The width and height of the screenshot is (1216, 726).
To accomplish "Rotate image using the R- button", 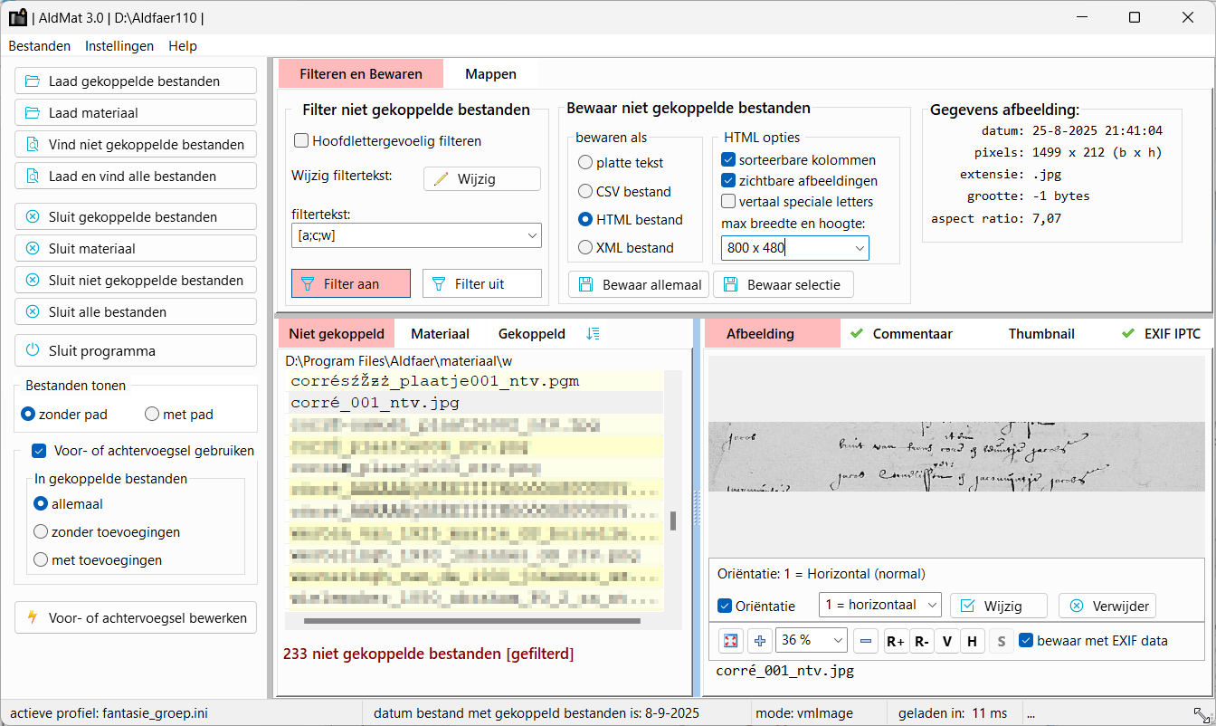I will tap(921, 641).
